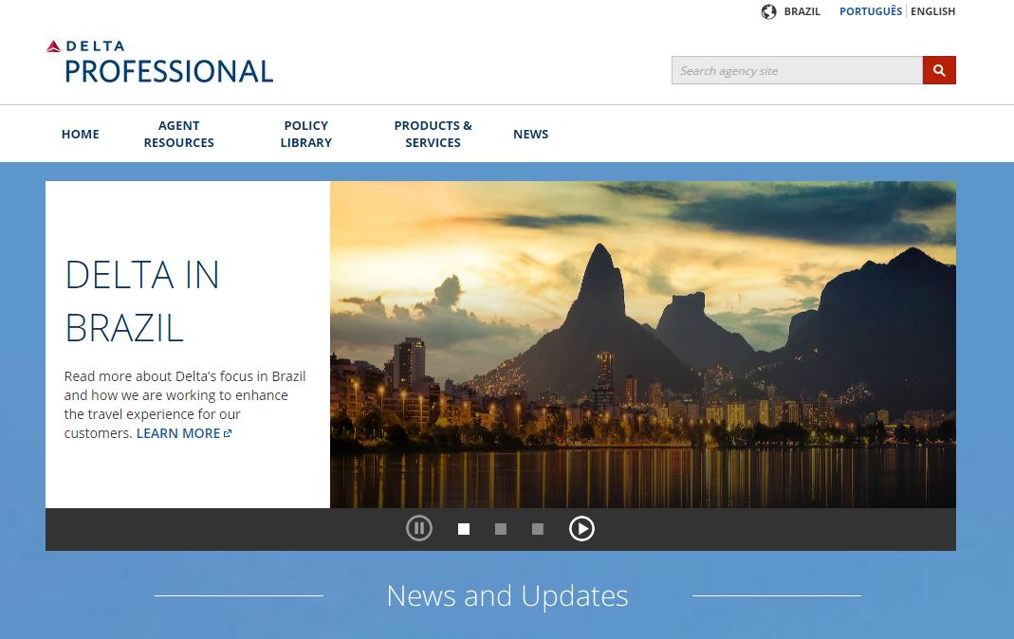Select the first carousel slide indicator
The height and width of the screenshot is (639, 1014).
(x=464, y=529)
